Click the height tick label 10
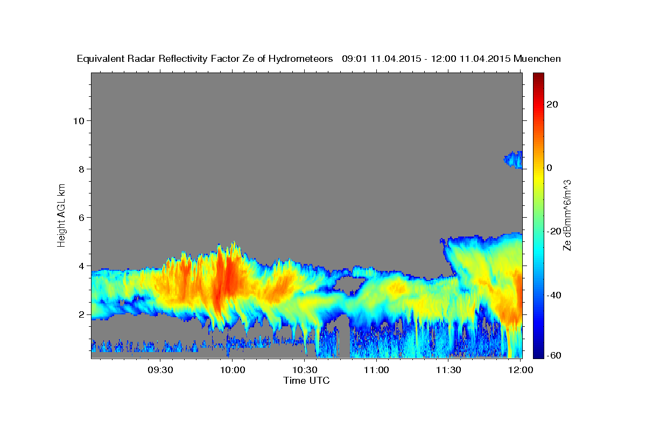The height and width of the screenshot is (430, 646). [78, 120]
